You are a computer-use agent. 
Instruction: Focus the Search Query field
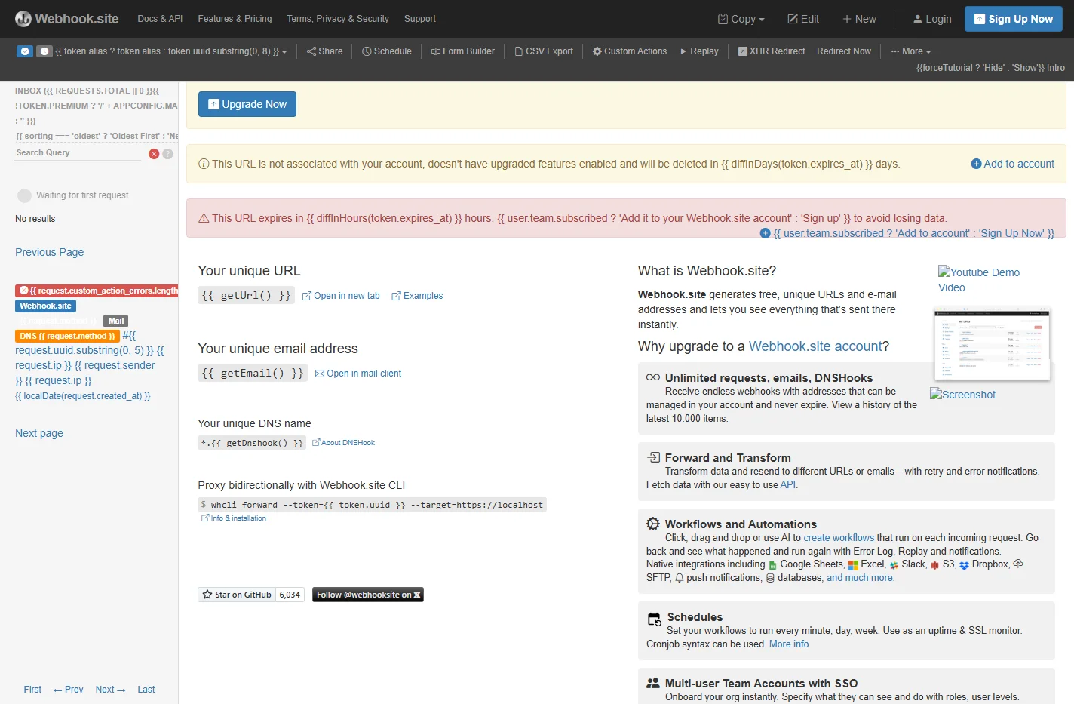click(78, 153)
